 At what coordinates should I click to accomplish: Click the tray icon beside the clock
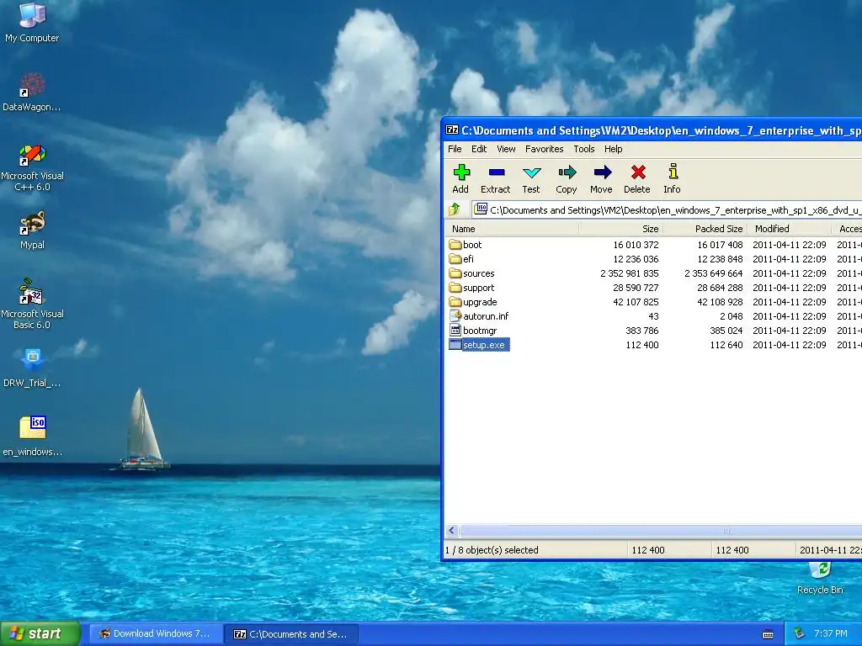[800, 633]
